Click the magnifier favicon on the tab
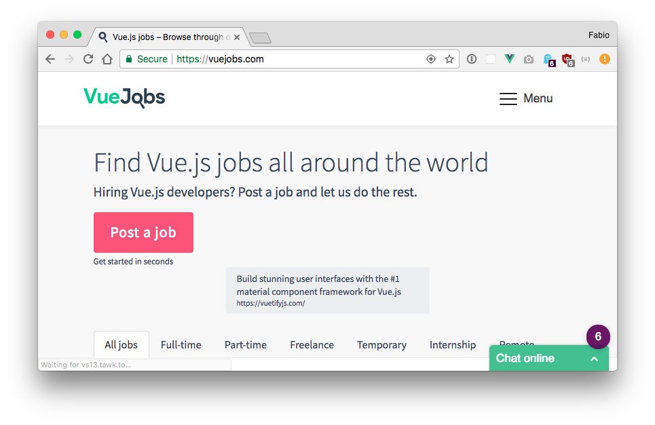This screenshot has height=425, width=655. [x=102, y=37]
